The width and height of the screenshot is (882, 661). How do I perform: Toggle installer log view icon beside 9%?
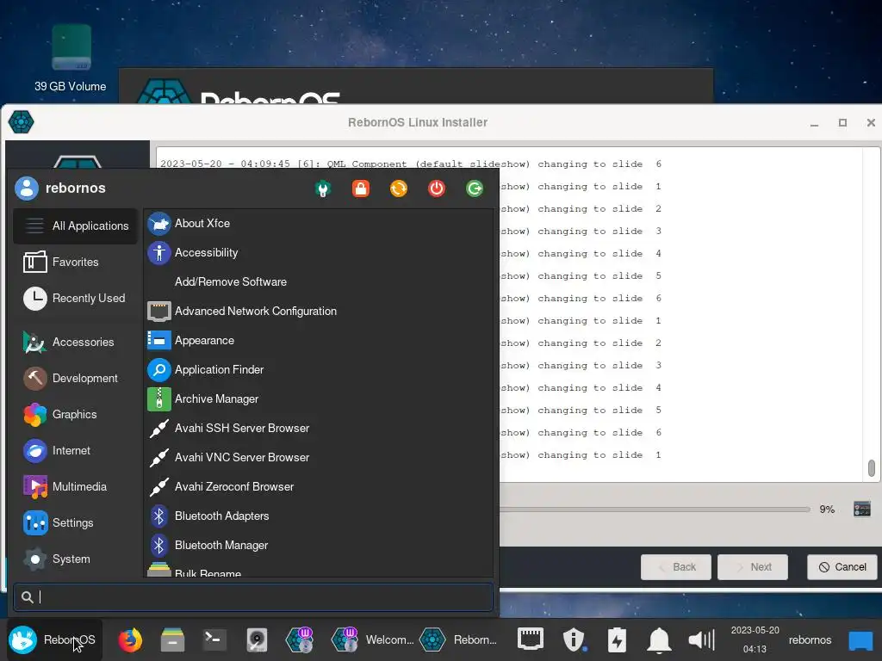[x=861, y=510]
